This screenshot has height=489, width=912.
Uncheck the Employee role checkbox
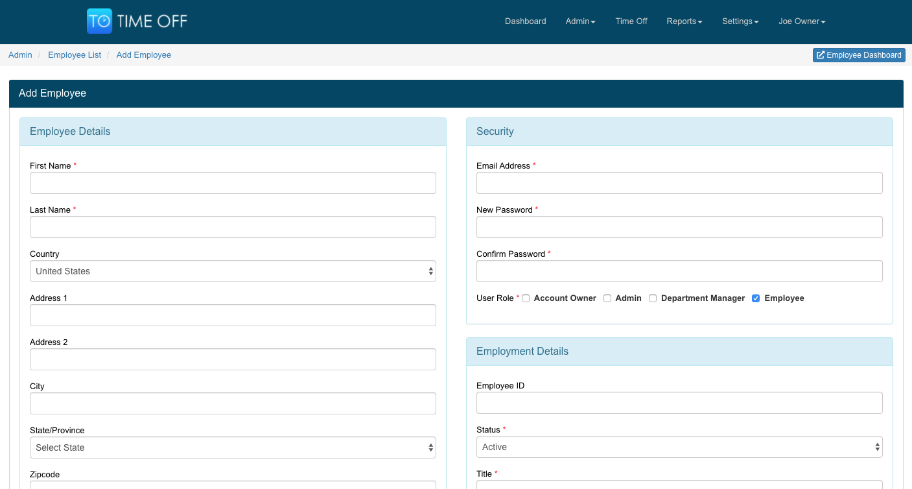click(756, 298)
